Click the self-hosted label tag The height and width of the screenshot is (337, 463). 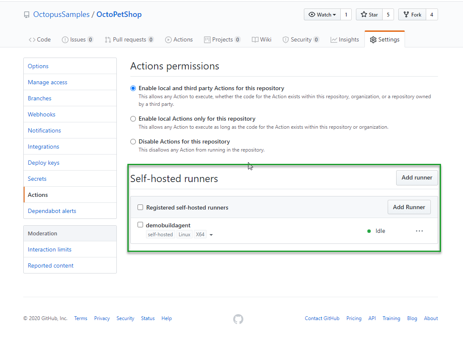tap(160, 235)
